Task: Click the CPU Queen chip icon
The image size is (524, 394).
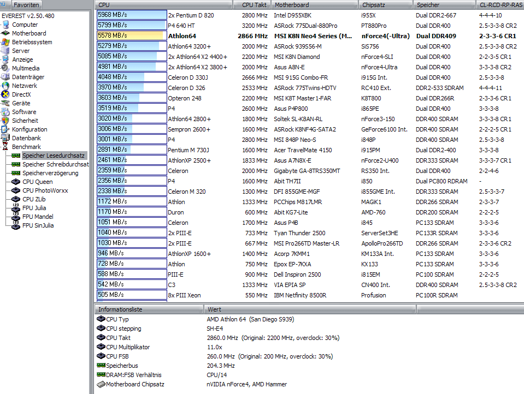Action: point(16,182)
